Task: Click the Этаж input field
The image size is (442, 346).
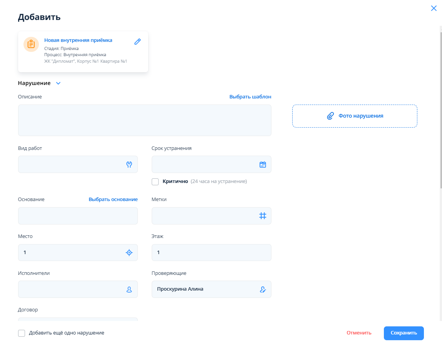Action: [x=211, y=253]
